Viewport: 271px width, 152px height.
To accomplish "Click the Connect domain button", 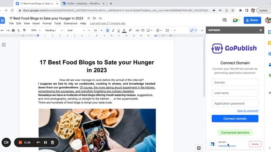I will coord(235,119).
